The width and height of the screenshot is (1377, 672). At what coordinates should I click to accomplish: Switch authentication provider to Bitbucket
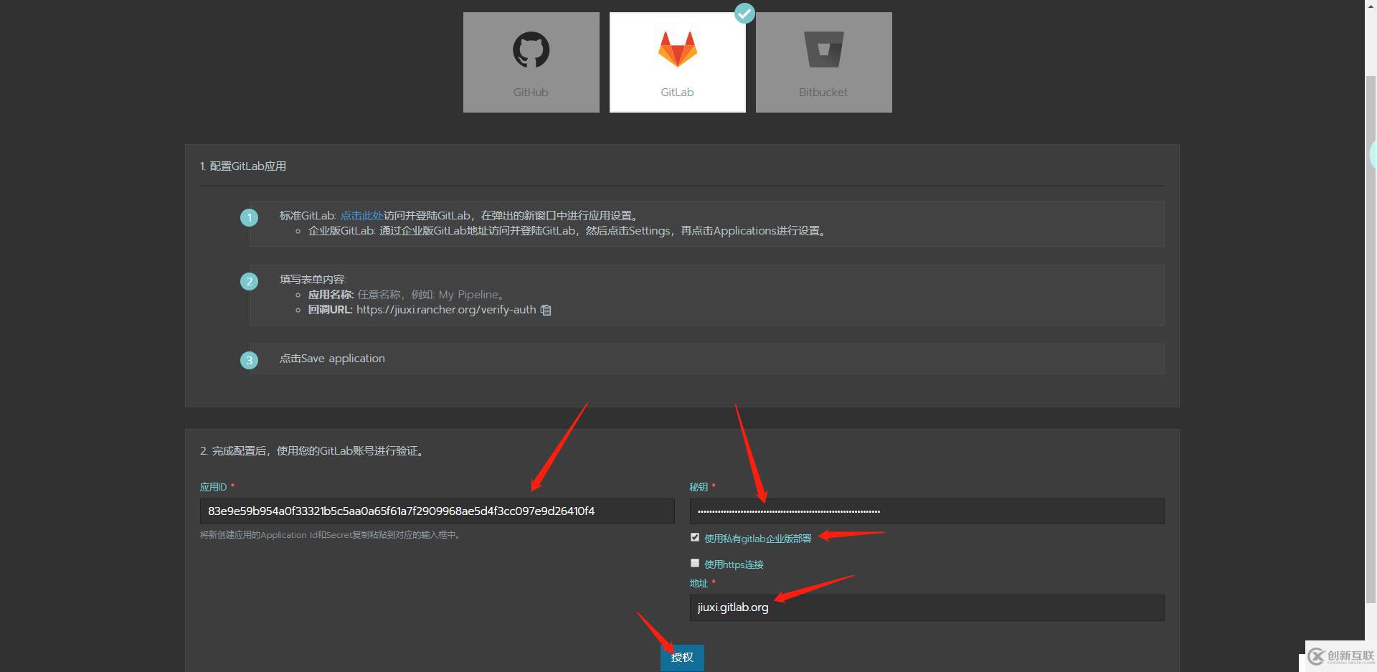tap(823, 62)
